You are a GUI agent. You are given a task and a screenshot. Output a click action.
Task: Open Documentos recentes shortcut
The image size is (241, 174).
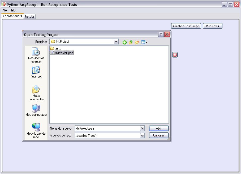click(36, 55)
